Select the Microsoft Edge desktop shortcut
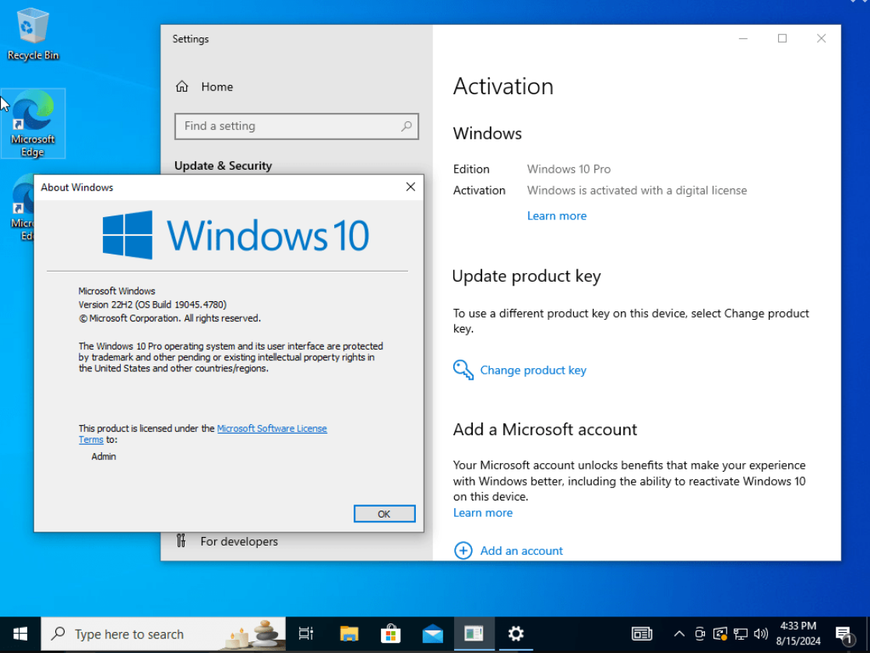The height and width of the screenshot is (653, 870). click(33, 123)
